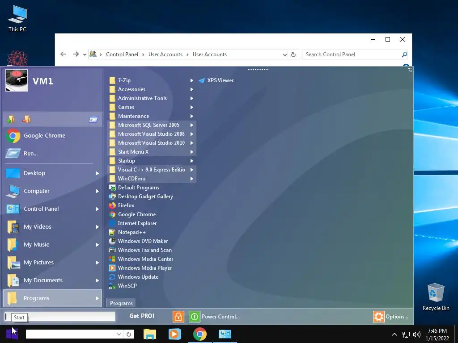Click the blue window icon beside folder icons
Viewport: 458px width, 343px height.
click(x=93, y=119)
